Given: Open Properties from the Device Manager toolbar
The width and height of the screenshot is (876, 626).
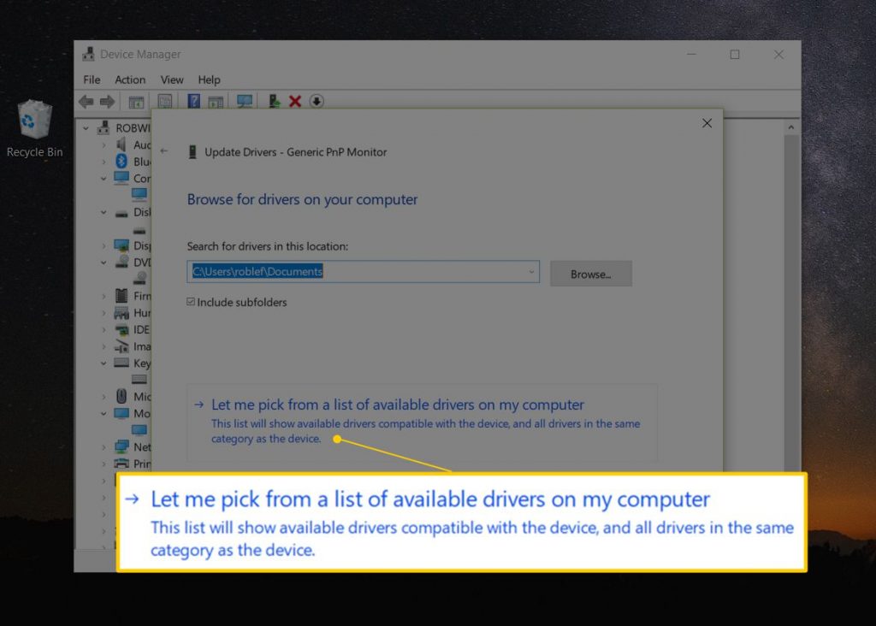Looking at the screenshot, I should click(x=165, y=101).
